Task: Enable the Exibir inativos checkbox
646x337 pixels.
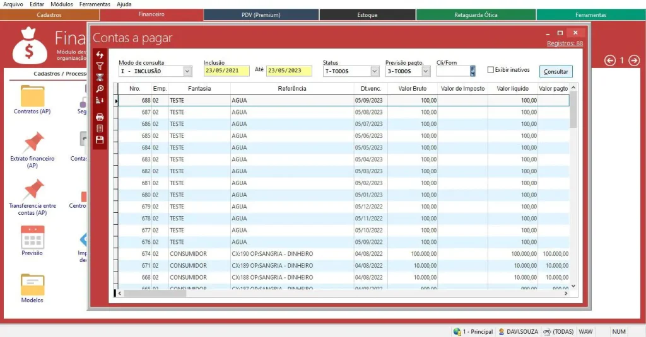Action: tap(491, 70)
